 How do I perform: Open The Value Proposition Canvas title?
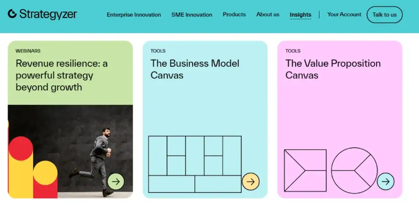pyautogui.click(x=333, y=69)
